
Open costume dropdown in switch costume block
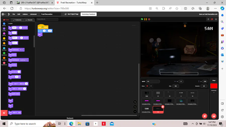pos(22,50)
